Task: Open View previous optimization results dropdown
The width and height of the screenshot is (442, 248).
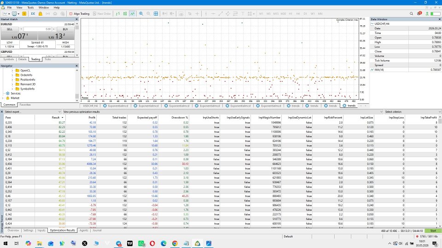Action: pos(223,112)
